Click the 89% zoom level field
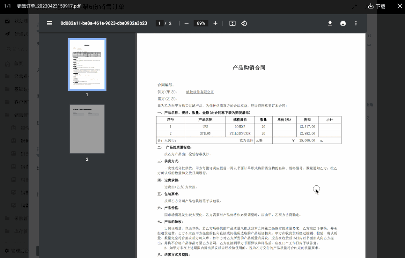This screenshot has height=258, width=405. coord(201,23)
